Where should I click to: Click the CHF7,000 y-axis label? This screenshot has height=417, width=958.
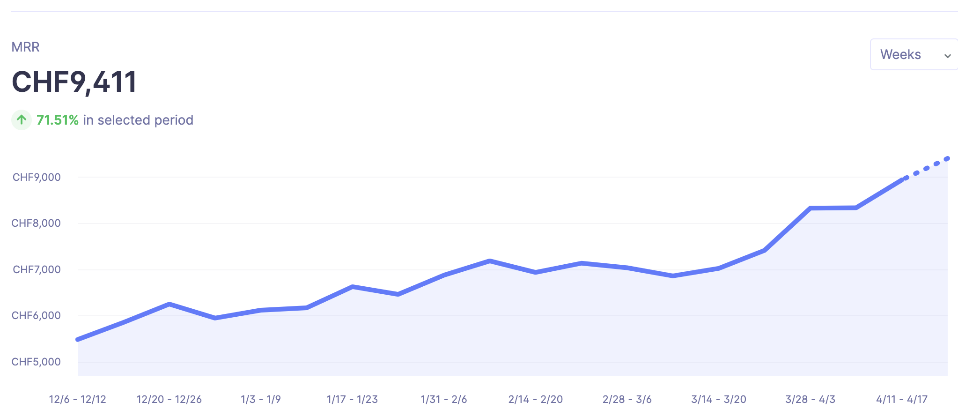(37, 269)
